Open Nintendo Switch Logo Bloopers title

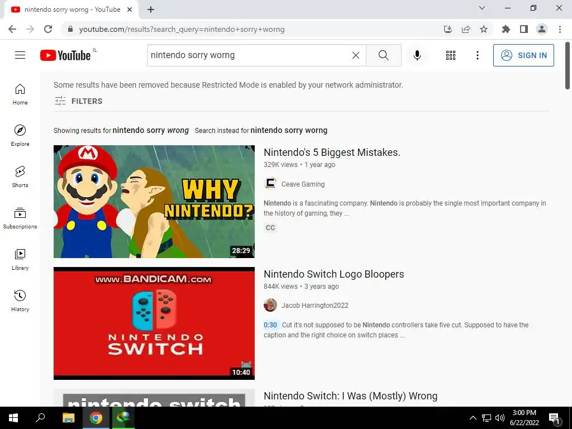point(334,274)
